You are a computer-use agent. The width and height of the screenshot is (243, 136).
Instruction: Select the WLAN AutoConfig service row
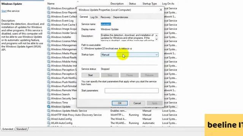pos(112,123)
